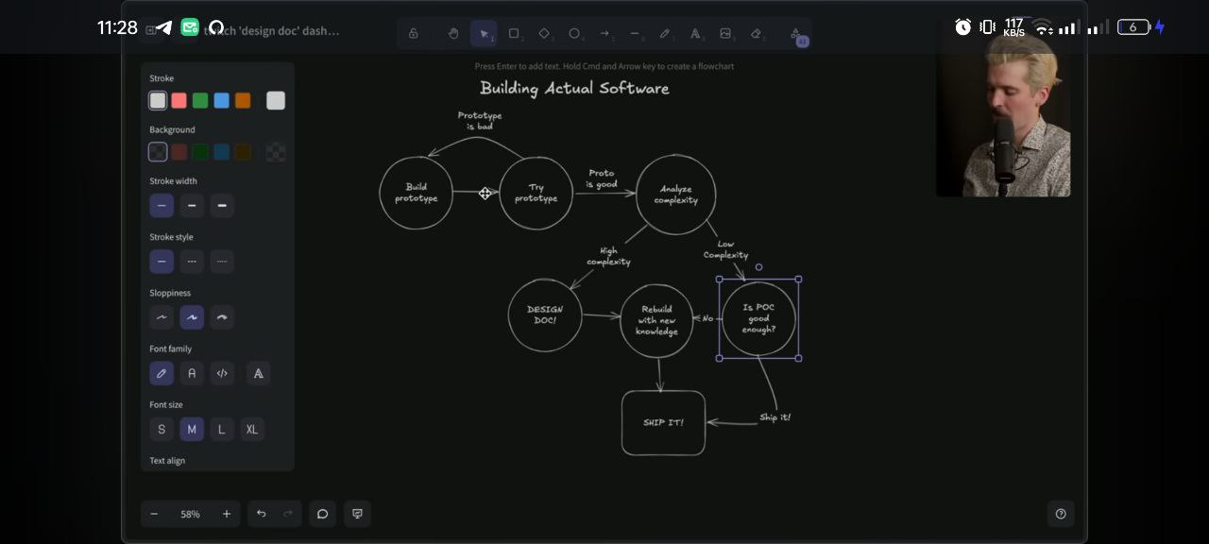This screenshot has width=1209, height=544.
Task: Pick the code font family
Action: pyautogui.click(x=222, y=373)
